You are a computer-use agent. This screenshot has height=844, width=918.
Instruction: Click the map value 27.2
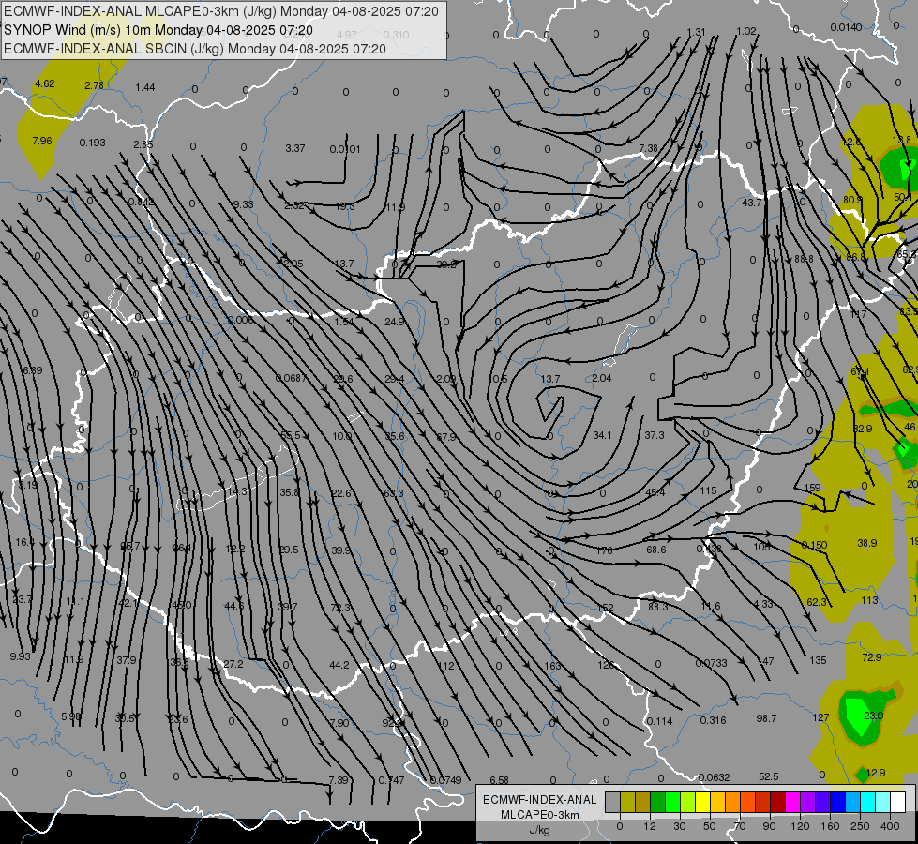tap(233, 664)
